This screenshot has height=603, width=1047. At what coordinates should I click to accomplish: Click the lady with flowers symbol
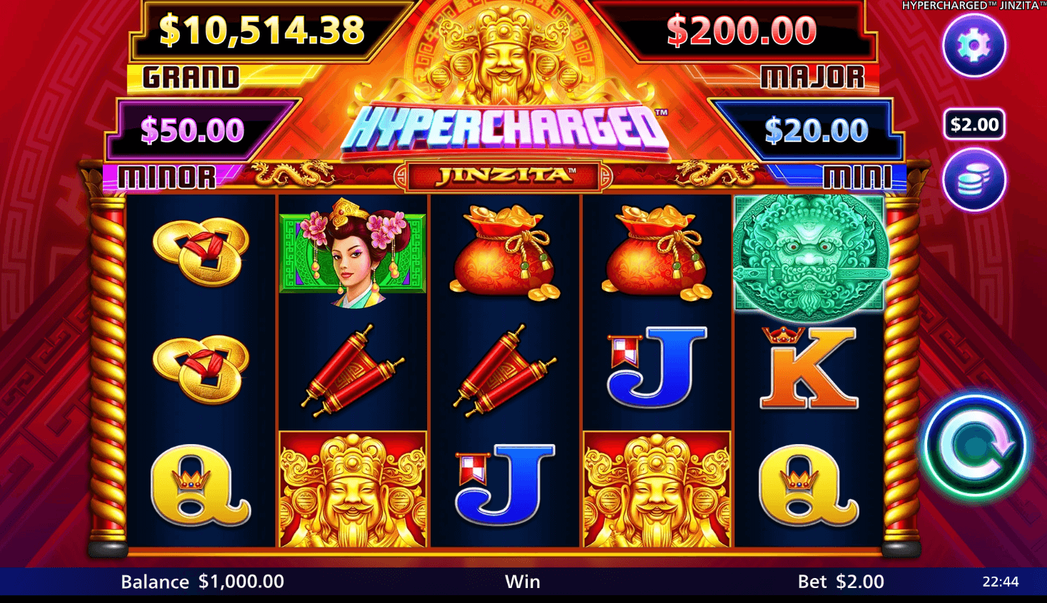pyautogui.click(x=352, y=253)
